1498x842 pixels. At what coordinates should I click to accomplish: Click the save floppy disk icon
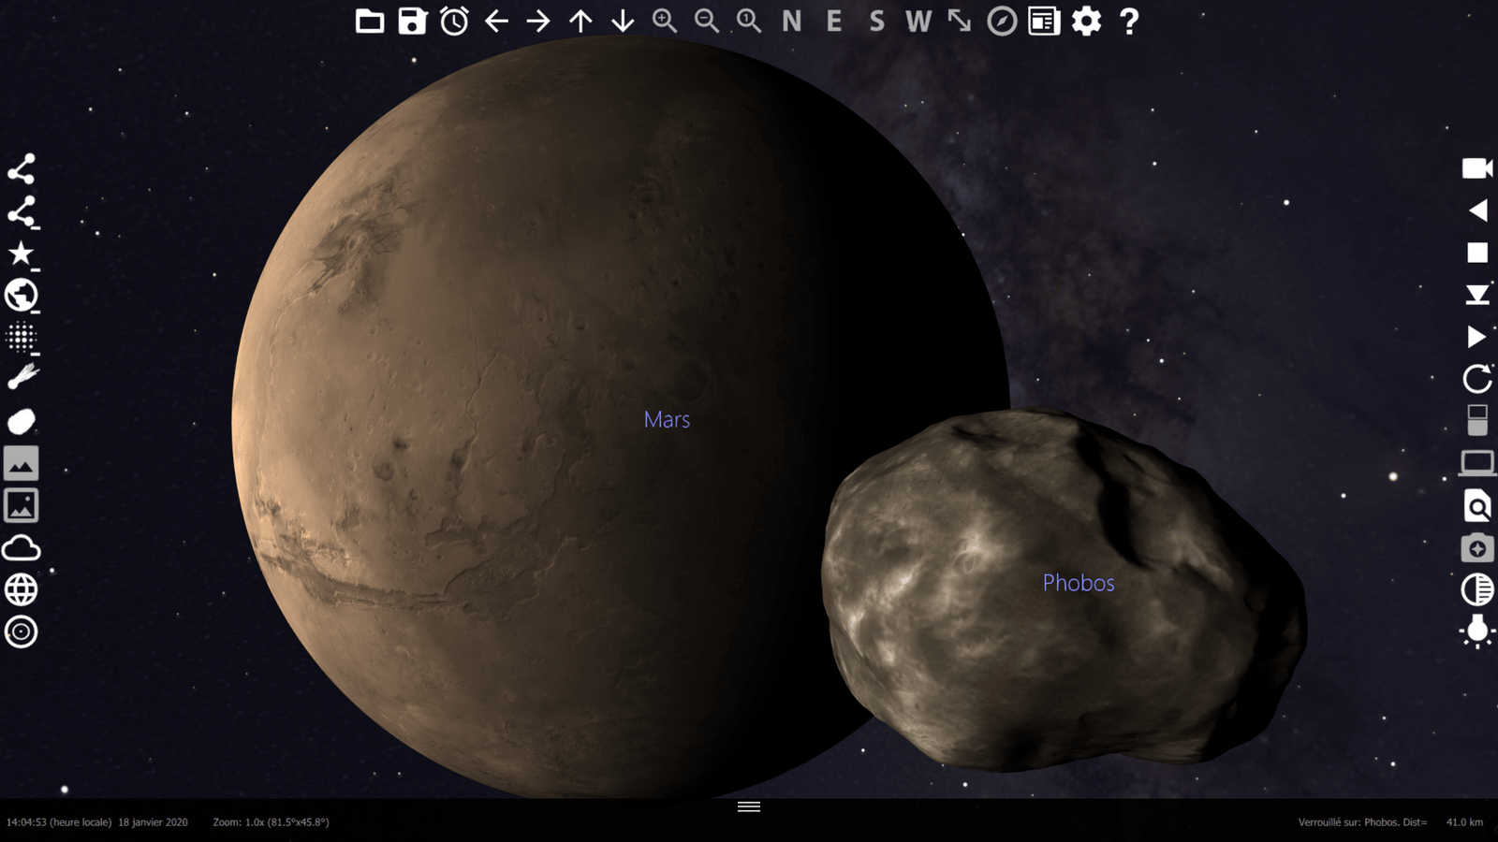(x=412, y=21)
